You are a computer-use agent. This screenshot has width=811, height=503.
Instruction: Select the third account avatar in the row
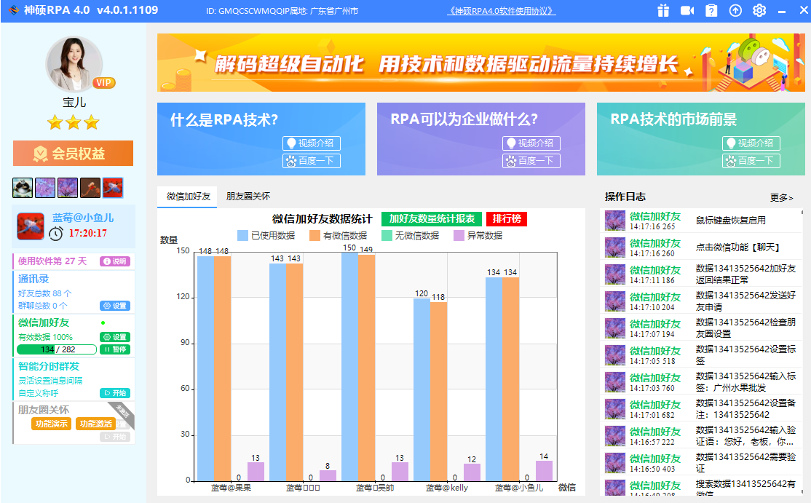(68, 188)
